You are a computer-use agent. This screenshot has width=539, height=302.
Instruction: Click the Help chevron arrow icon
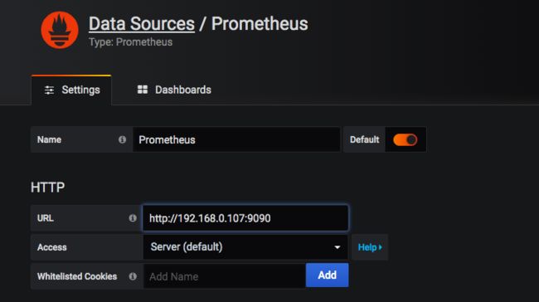click(380, 247)
